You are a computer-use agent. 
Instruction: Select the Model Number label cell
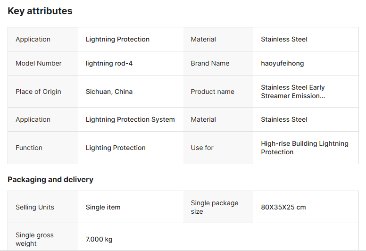(39, 63)
